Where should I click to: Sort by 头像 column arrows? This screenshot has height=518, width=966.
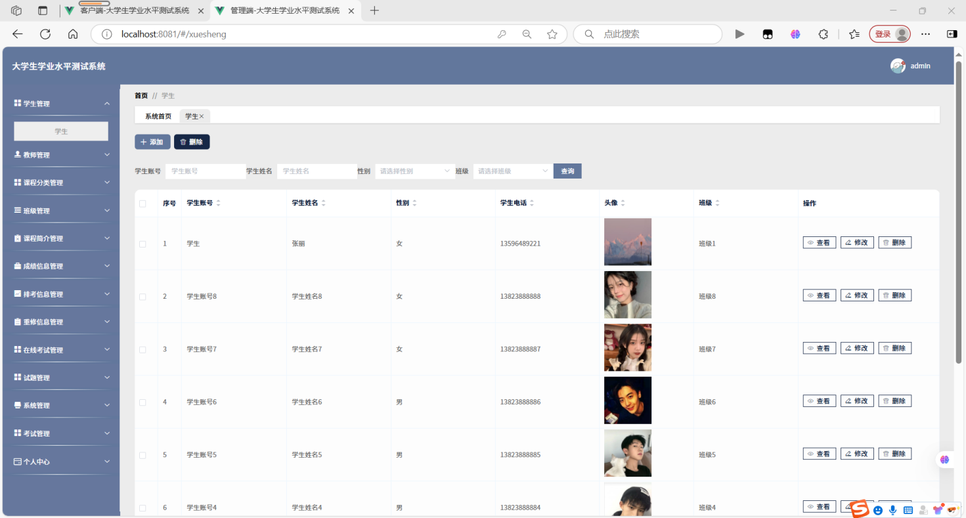[x=623, y=204]
